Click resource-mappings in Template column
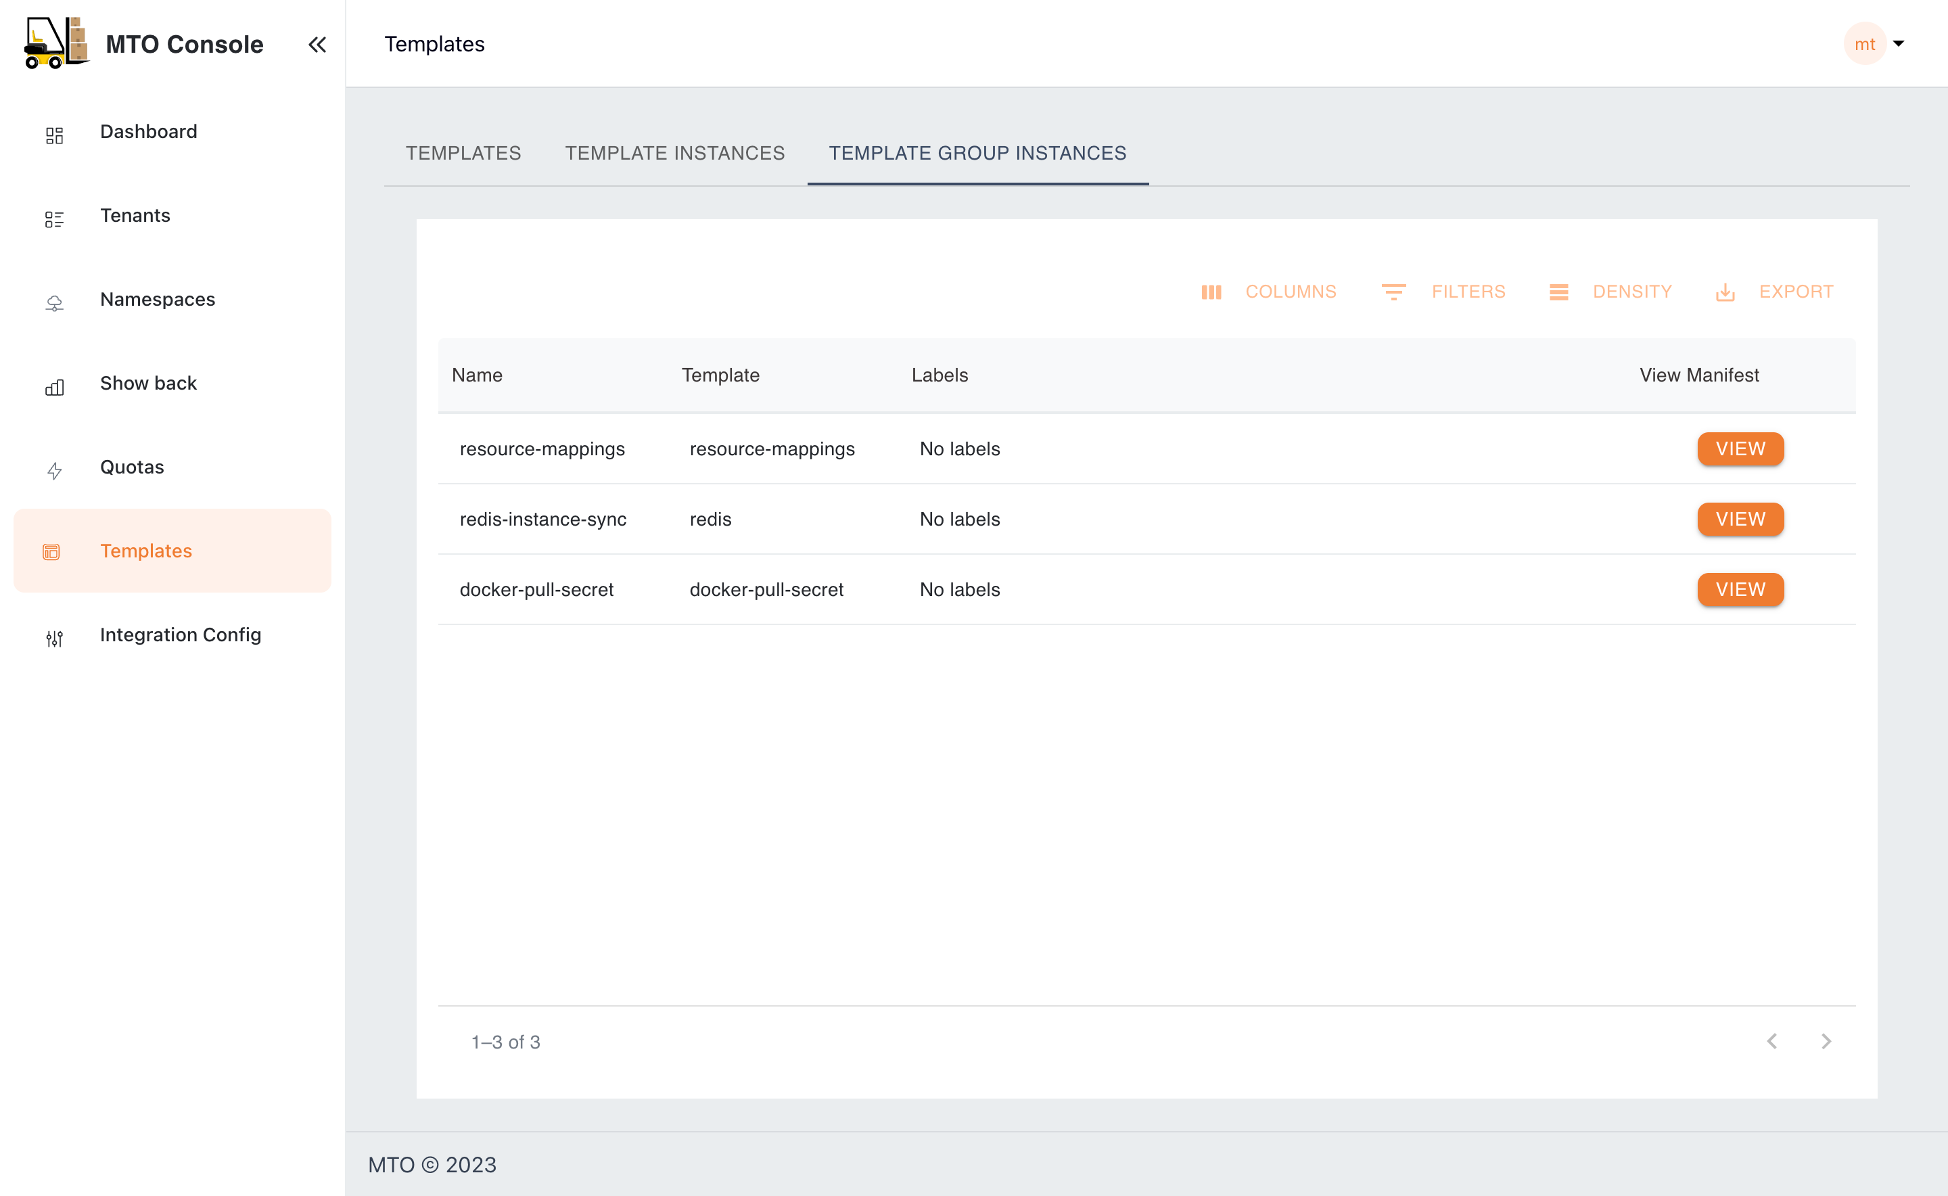The height and width of the screenshot is (1196, 1948). (x=772, y=448)
